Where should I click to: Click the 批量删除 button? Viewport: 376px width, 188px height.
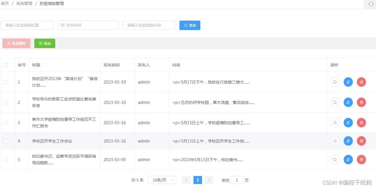(x=16, y=43)
